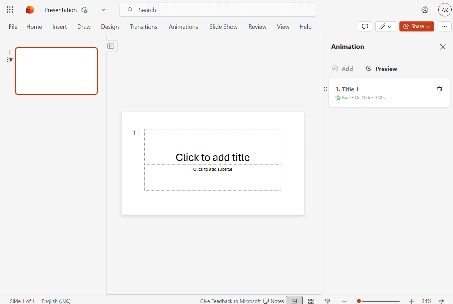Open the Transitions tab
The image size is (453, 304).
(143, 27)
